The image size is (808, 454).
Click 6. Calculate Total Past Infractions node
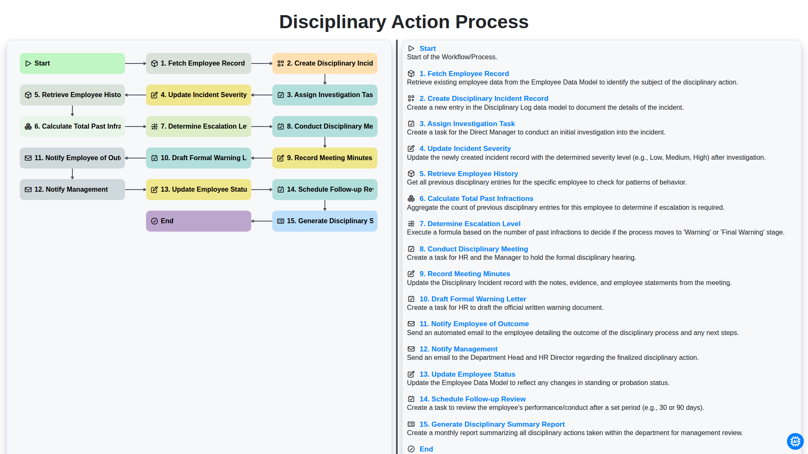click(x=72, y=127)
